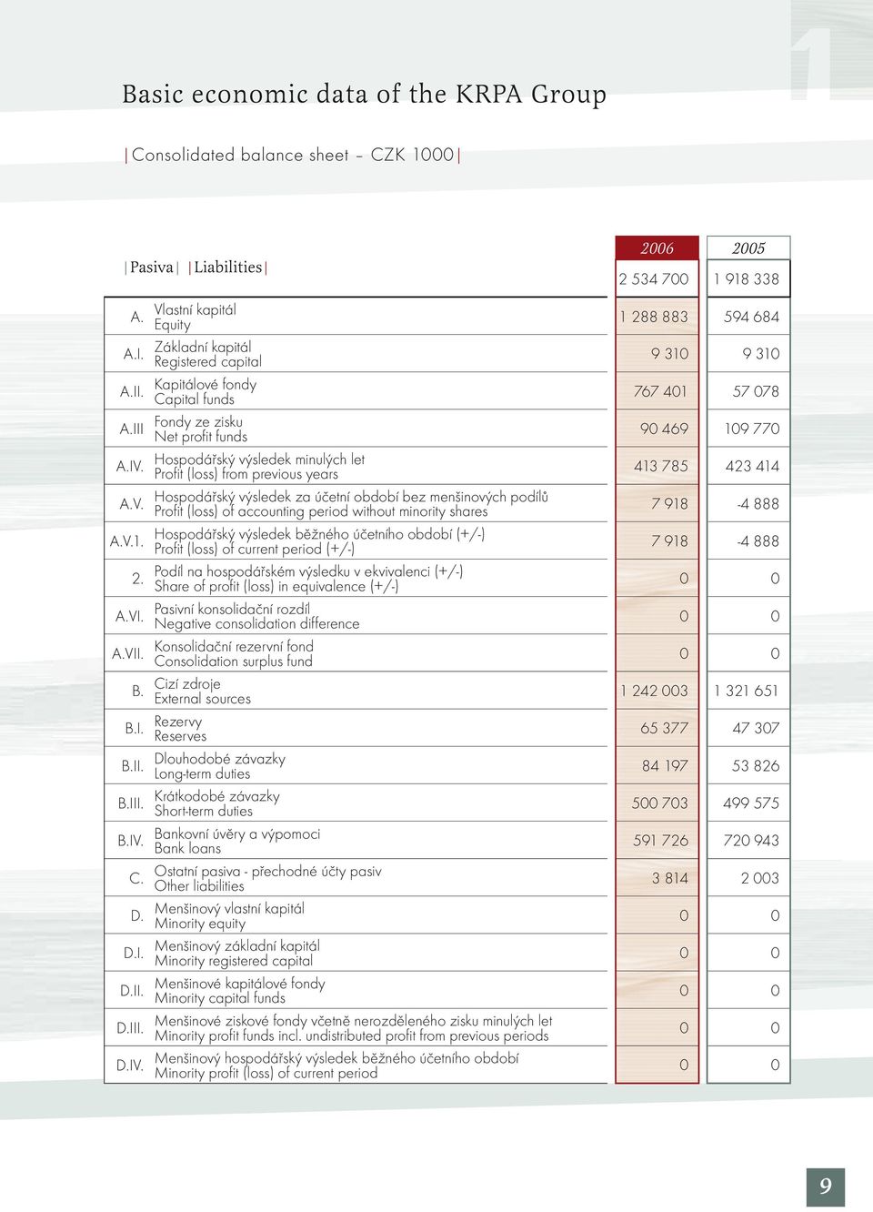The image size is (873, 1212).
Task: Select 'Minority registered capital' row label
Action: tap(234, 960)
